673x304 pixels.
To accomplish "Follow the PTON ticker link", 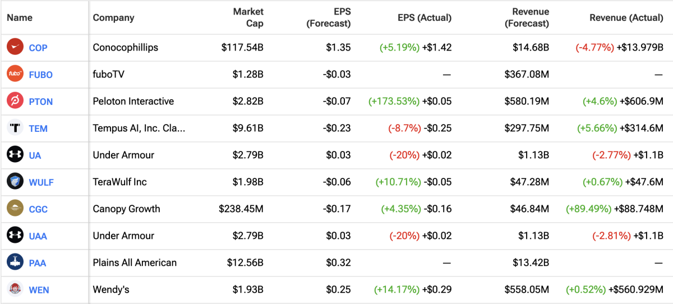I will pos(40,102).
